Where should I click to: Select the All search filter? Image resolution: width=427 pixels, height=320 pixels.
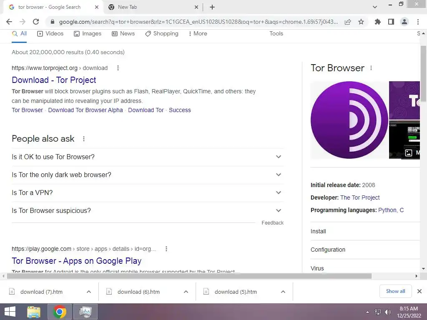19,34
